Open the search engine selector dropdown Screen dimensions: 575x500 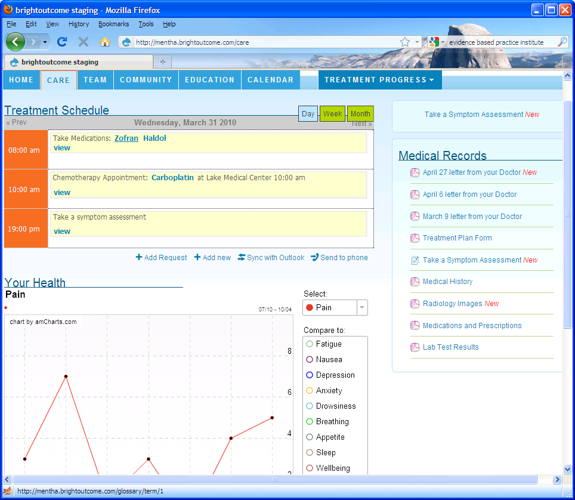[x=443, y=42]
